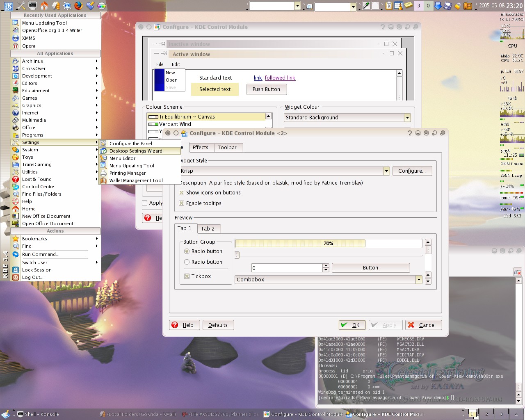Click the horizontal slider handle in preview
The width and height of the screenshot is (525, 420).
point(237,255)
